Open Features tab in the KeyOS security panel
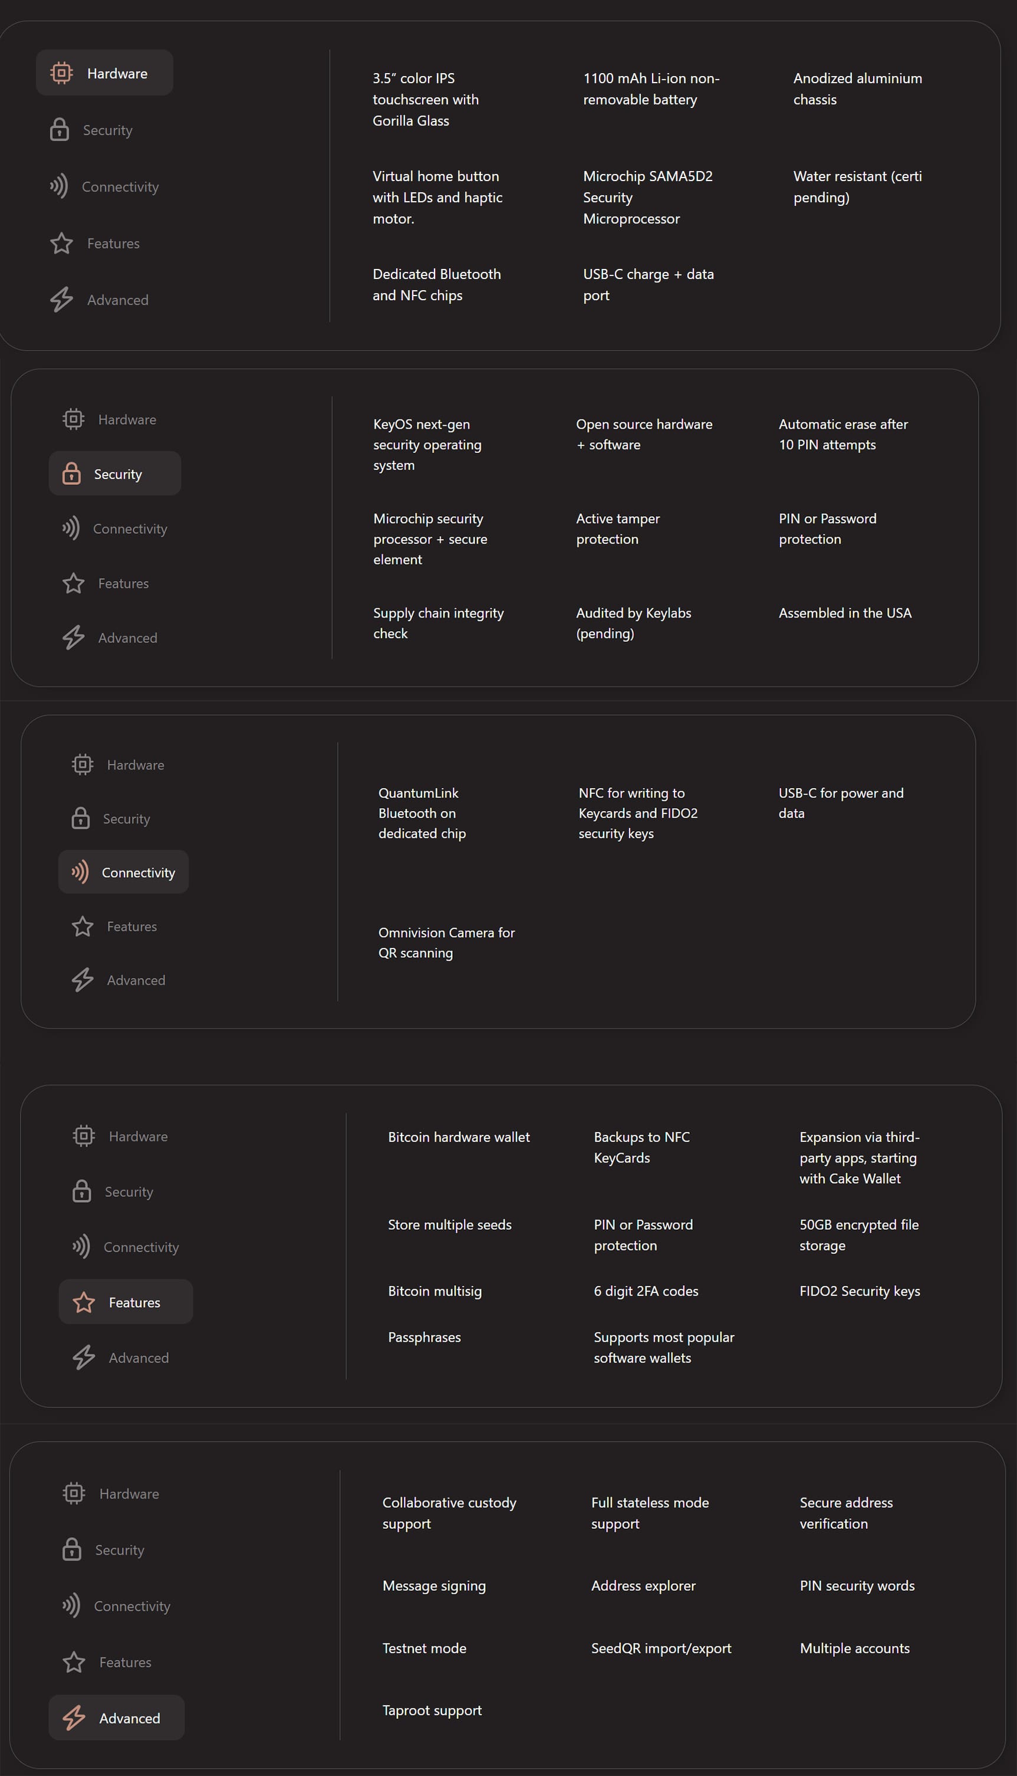 tap(124, 583)
